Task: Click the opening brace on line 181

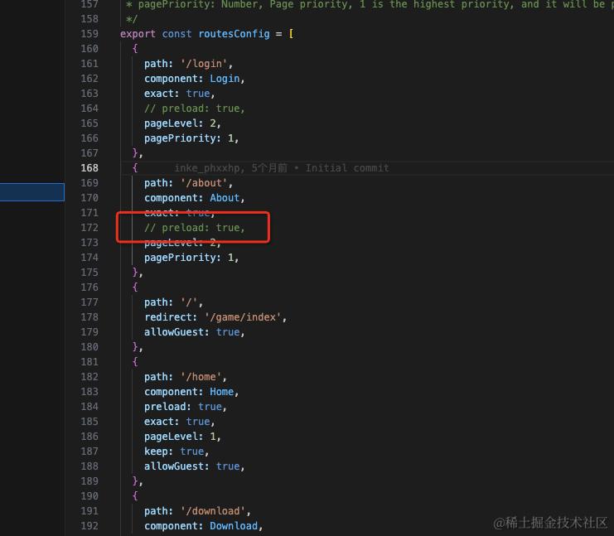Action: 135,362
